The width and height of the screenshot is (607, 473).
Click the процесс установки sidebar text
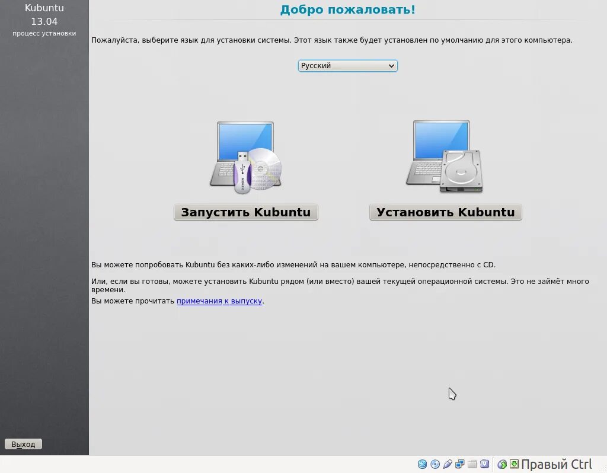pyautogui.click(x=44, y=33)
